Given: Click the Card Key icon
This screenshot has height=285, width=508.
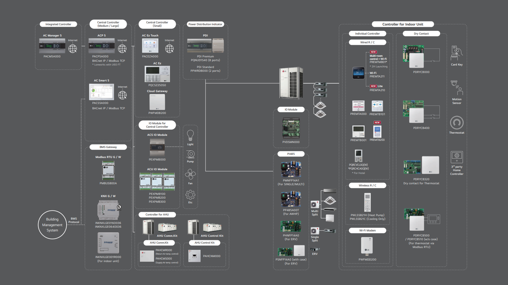Looking at the screenshot, I should tap(457, 53).
